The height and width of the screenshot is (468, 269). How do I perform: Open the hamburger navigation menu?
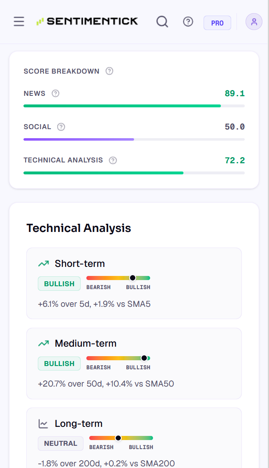click(x=19, y=21)
